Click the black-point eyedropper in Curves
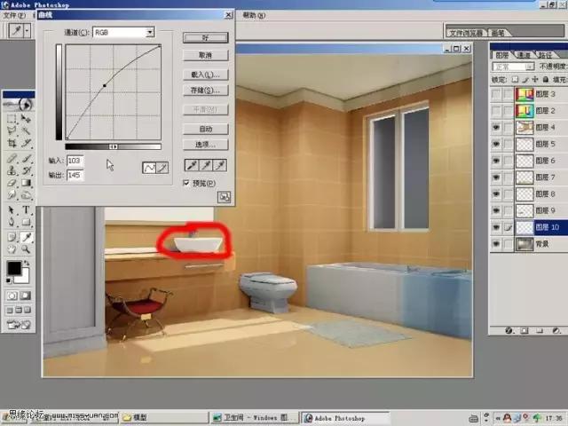 [x=192, y=165]
